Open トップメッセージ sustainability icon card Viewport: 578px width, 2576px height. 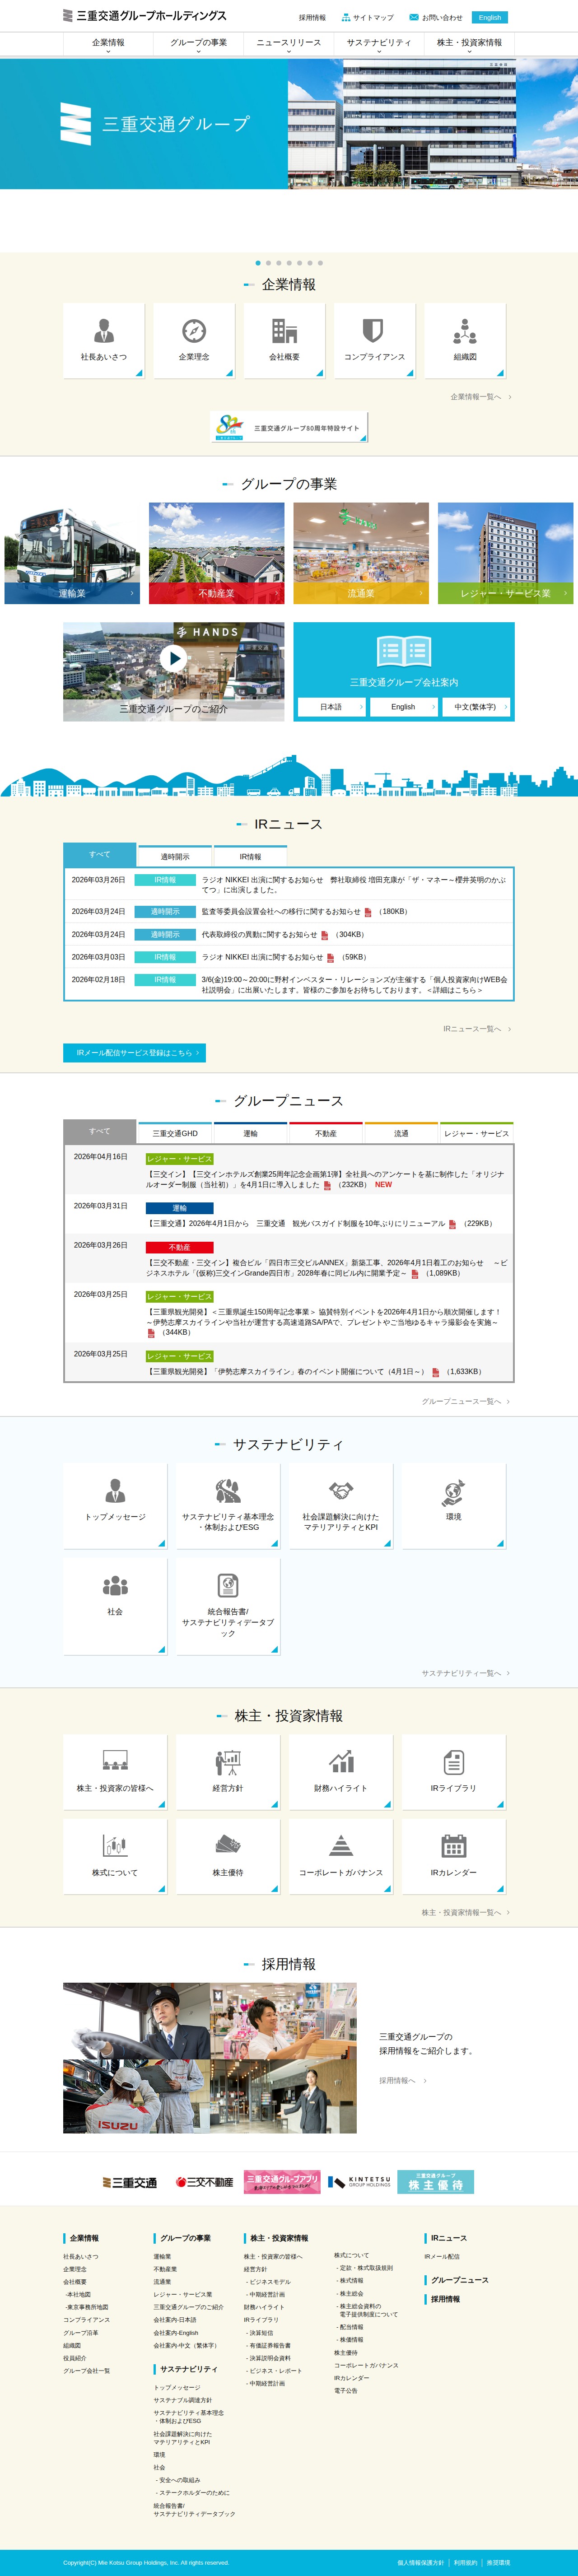point(115,1505)
